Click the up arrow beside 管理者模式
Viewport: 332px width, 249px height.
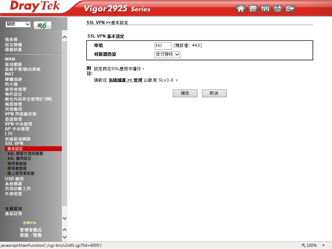tap(65, 230)
